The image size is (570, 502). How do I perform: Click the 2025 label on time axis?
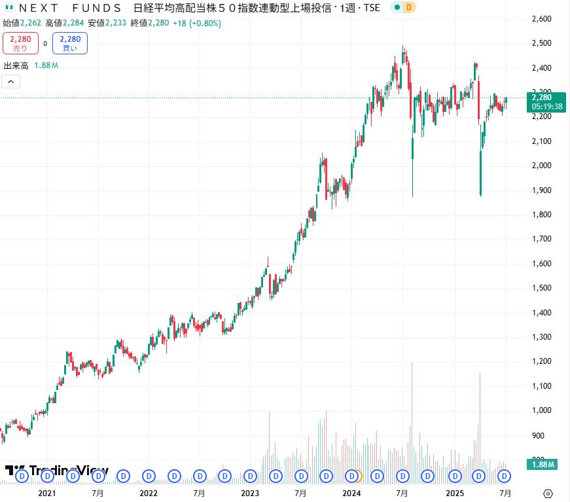tap(454, 493)
